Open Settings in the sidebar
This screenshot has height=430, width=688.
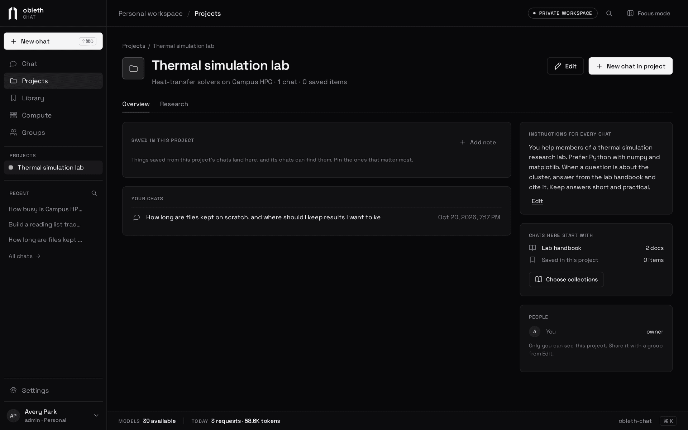point(53,390)
